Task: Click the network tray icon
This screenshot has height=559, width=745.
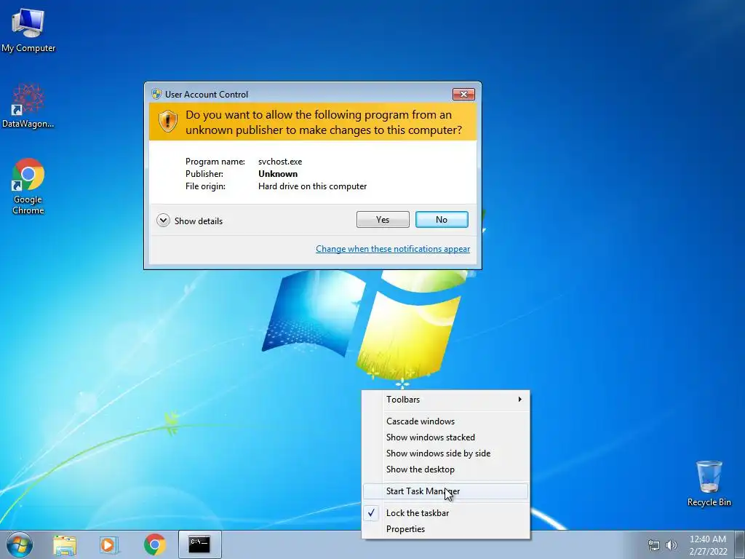Action: point(654,546)
